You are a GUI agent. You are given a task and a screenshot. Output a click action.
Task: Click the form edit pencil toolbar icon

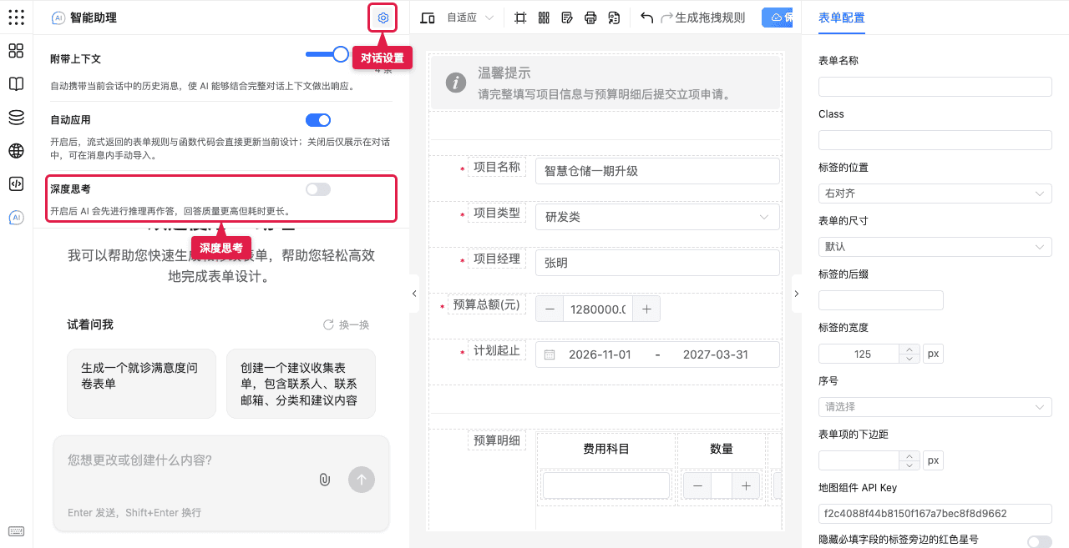click(567, 18)
